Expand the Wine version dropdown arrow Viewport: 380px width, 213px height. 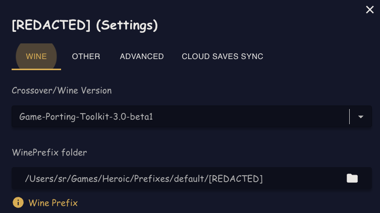361,117
